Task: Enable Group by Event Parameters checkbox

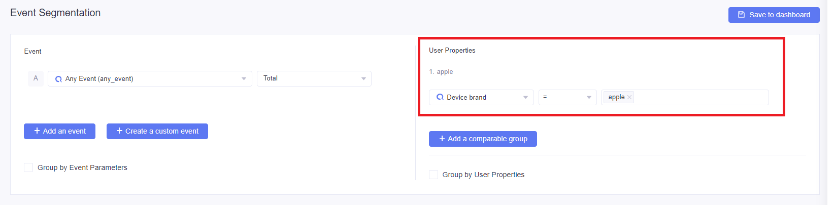Action: [28, 167]
